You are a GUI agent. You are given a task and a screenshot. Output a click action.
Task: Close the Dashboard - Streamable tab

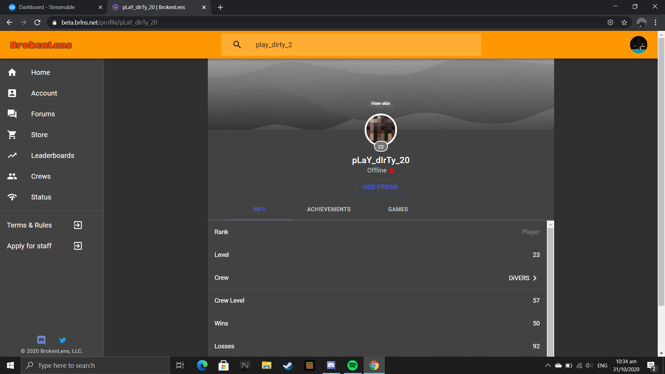100,7
